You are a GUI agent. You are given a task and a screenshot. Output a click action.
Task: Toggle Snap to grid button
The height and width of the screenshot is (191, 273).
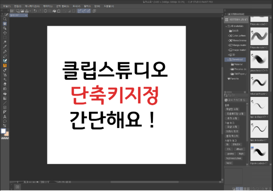coord(89,11)
